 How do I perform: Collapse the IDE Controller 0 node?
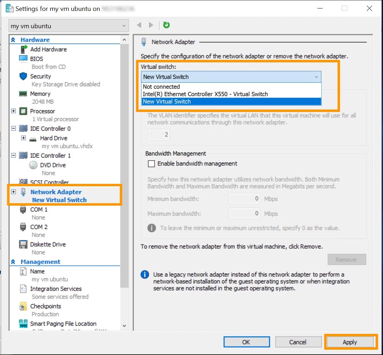point(13,129)
